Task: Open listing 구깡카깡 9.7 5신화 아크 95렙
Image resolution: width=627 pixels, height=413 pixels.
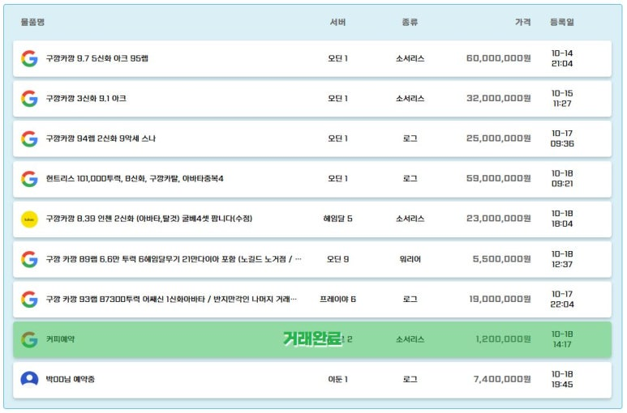Action: [x=97, y=58]
